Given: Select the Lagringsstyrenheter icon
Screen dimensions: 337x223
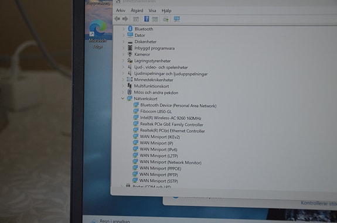Looking at the screenshot, I should click(x=130, y=60).
